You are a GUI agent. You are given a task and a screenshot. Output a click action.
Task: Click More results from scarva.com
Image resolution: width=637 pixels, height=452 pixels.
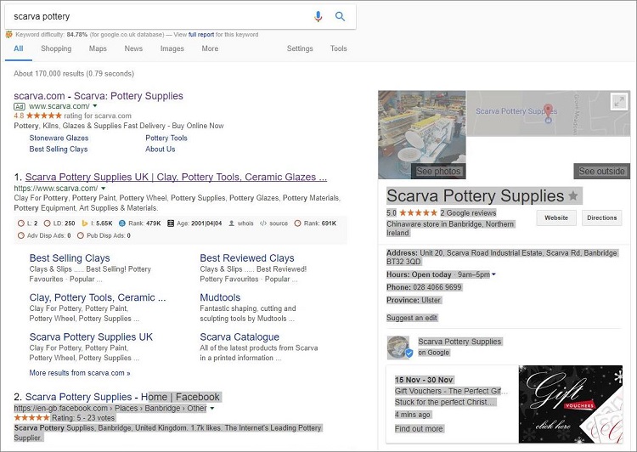80,373
